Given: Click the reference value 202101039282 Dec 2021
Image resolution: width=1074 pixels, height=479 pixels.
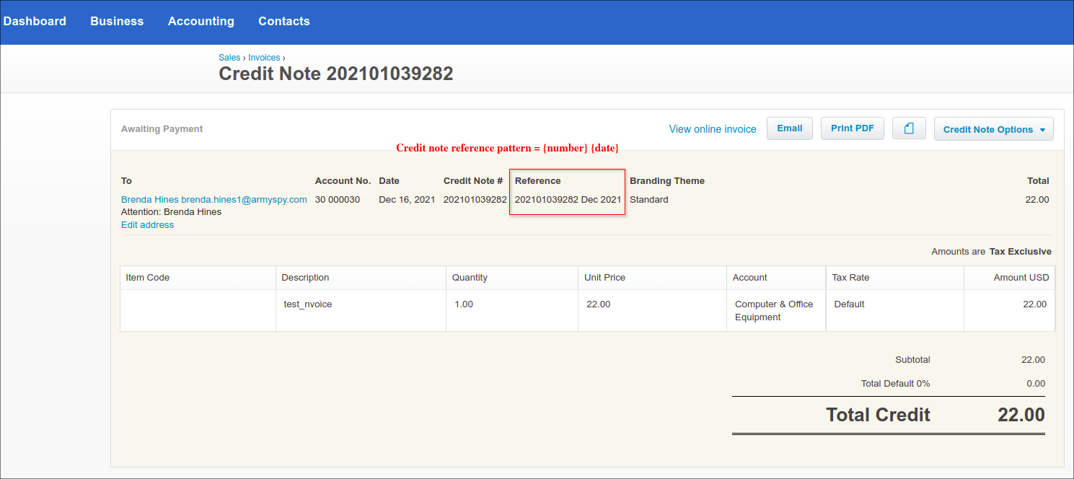Looking at the screenshot, I should click(568, 200).
